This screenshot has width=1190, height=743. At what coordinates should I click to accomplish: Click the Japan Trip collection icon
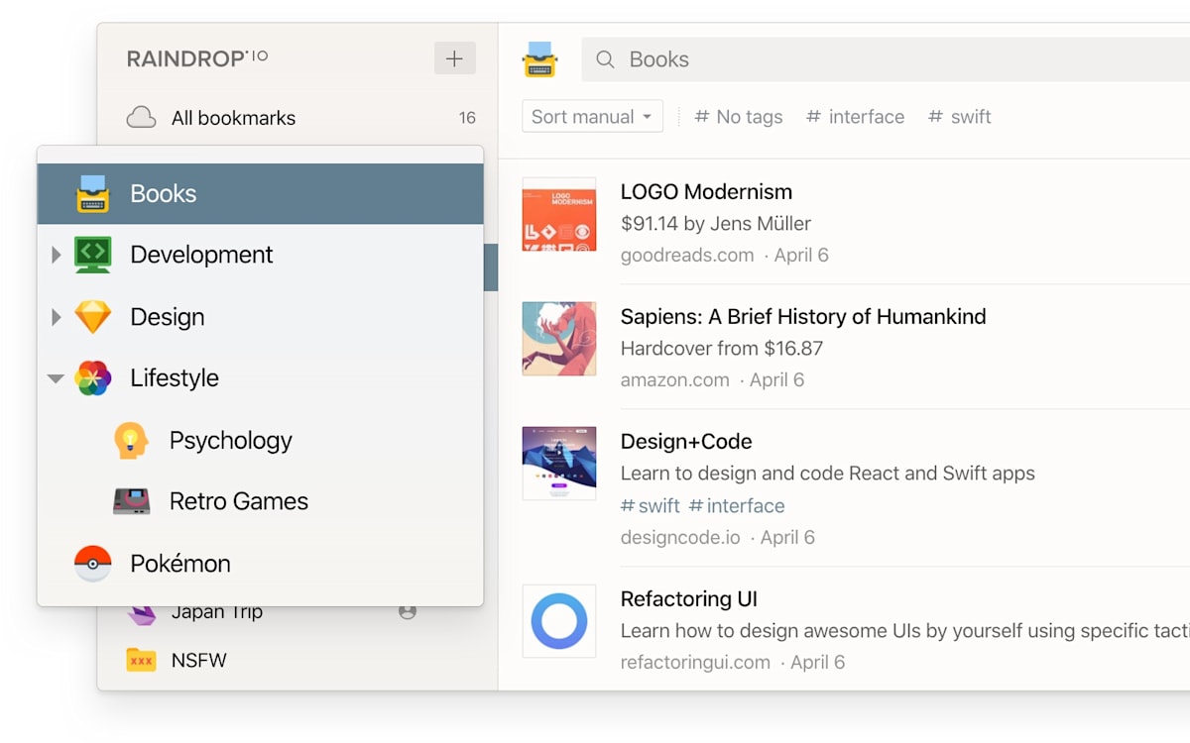point(142,613)
